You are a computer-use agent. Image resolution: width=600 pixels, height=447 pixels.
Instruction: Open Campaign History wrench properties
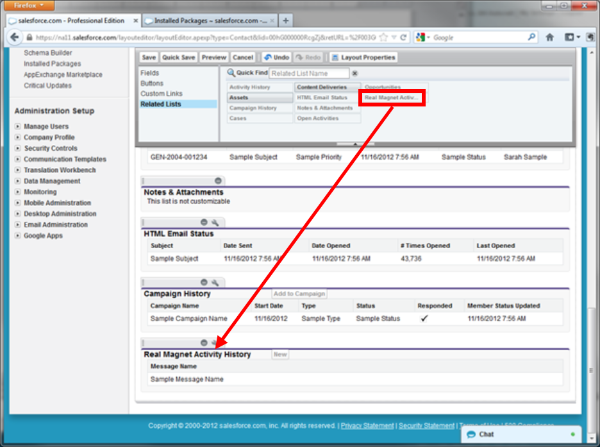pyautogui.click(x=215, y=282)
